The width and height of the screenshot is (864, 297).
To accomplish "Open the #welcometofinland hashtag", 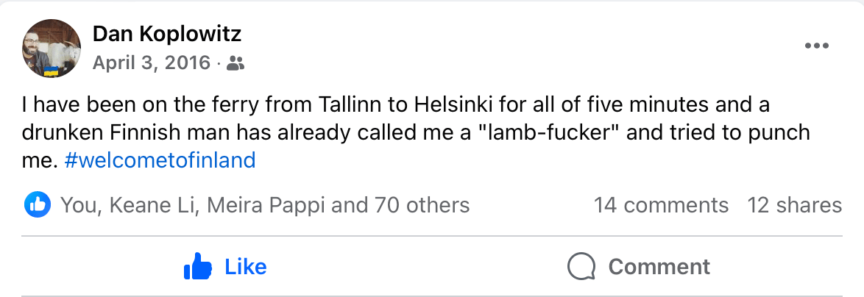I will pos(160,160).
